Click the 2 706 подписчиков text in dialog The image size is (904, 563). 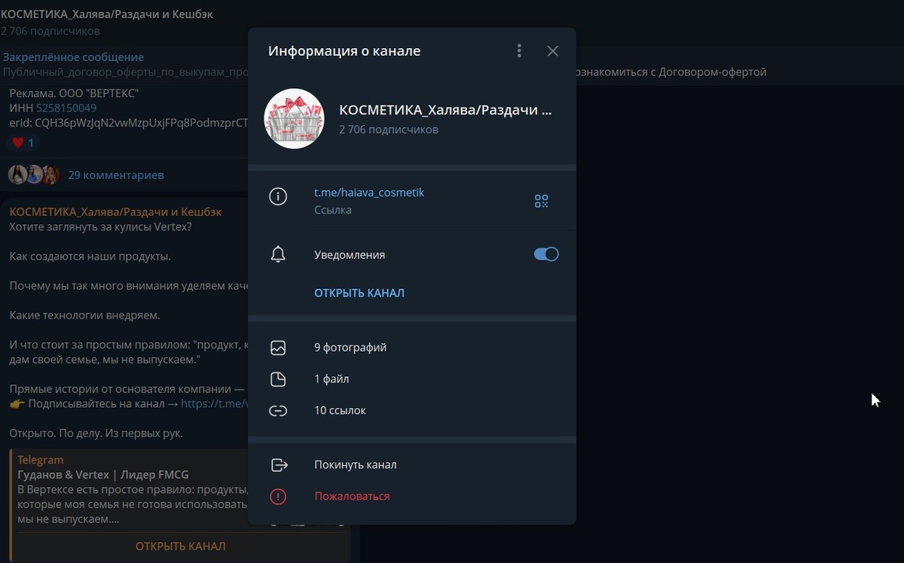pyautogui.click(x=389, y=129)
